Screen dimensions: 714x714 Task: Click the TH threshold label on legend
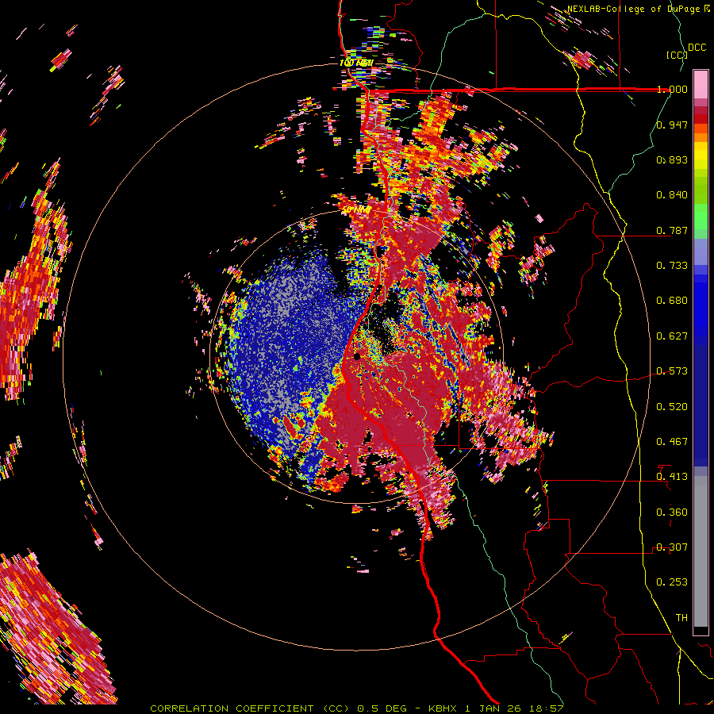pyautogui.click(x=681, y=618)
